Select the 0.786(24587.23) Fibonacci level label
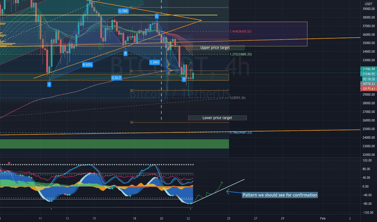 coord(240,132)
